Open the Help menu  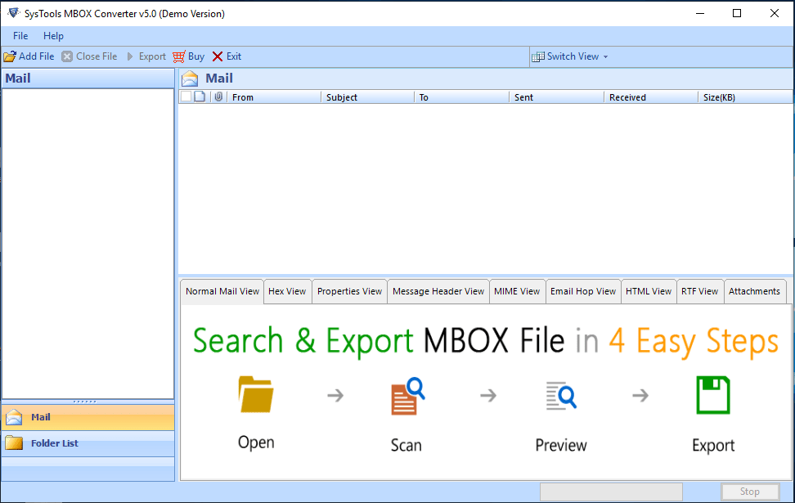coord(53,36)
